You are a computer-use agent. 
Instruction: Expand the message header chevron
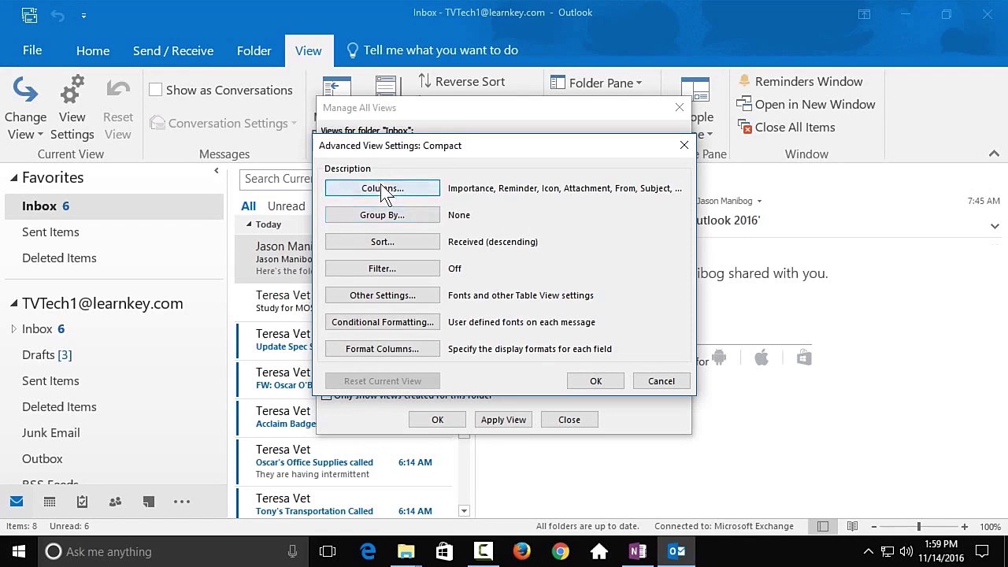click(x=995, y=226)
